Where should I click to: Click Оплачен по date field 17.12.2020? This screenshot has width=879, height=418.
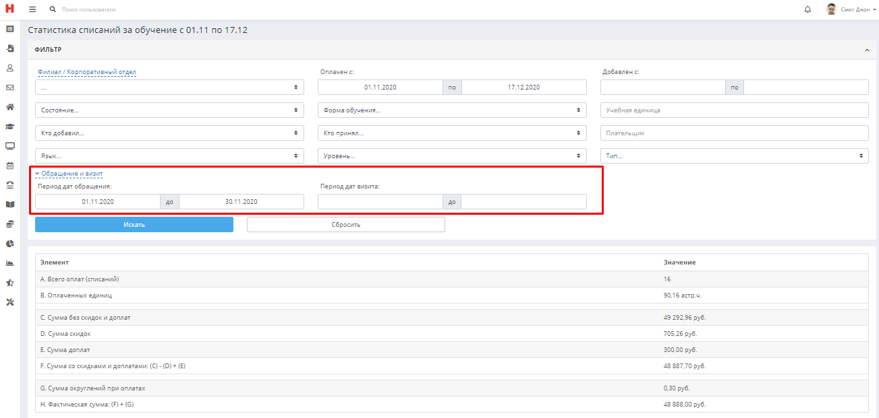(x=524, y=87)
